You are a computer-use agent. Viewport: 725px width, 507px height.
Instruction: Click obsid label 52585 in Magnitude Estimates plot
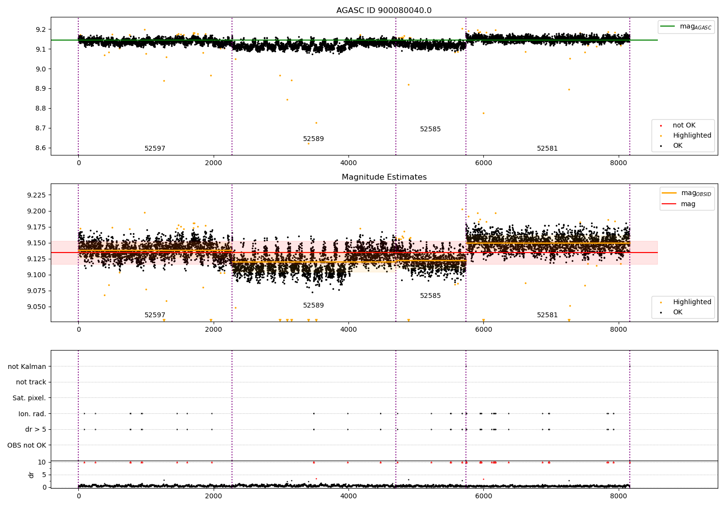tap(430, 296)
